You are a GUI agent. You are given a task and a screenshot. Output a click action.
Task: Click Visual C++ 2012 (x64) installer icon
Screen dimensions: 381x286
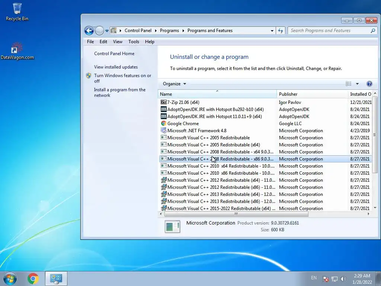point(164,180)
